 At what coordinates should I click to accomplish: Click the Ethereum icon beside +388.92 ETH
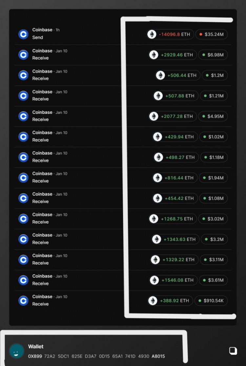pos(153,301)
